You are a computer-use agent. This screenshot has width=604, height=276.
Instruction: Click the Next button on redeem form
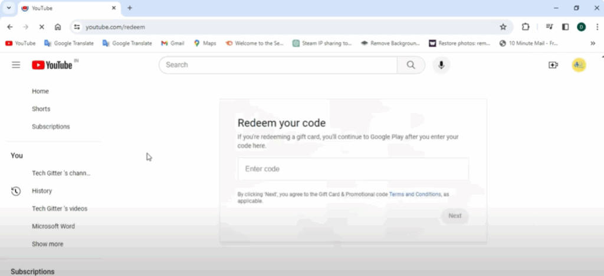coord(455,216)
